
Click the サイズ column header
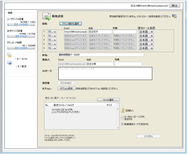pos(111,105)
